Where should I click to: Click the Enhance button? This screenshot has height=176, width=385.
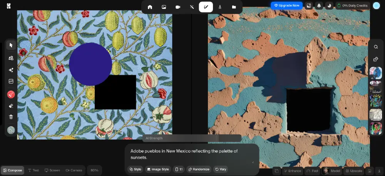click(x=292, y=171)
